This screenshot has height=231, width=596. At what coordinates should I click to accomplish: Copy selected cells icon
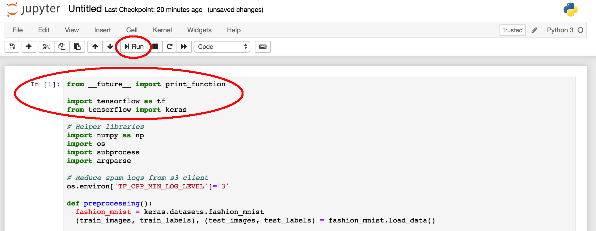(x=62, y=47)
